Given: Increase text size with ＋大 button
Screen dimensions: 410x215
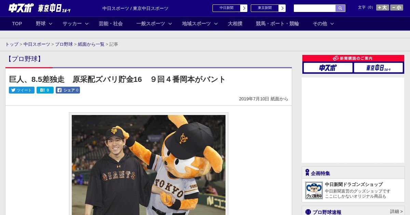Looking at the screenshot, I should click(x=383, y=8).
